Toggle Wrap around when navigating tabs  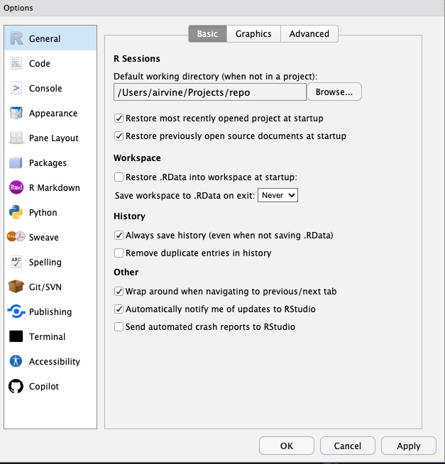click(119, 292)
